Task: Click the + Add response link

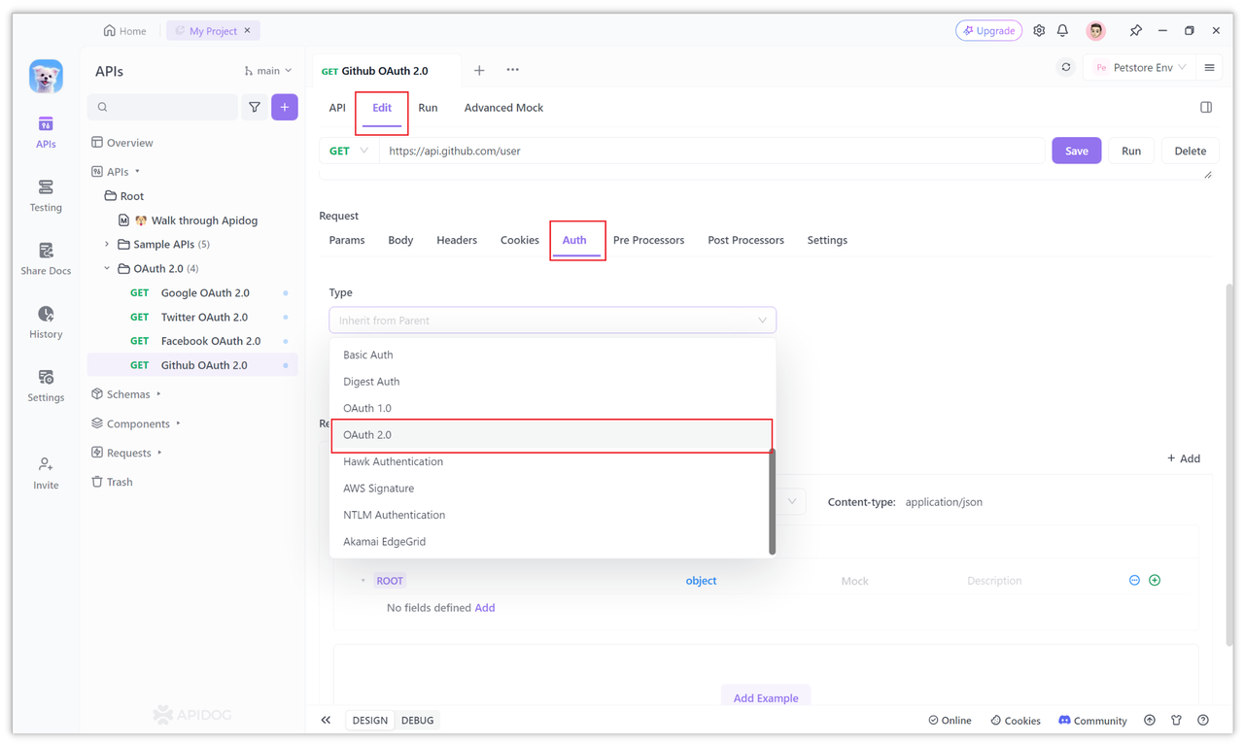Action: [x=1184, y=458]
